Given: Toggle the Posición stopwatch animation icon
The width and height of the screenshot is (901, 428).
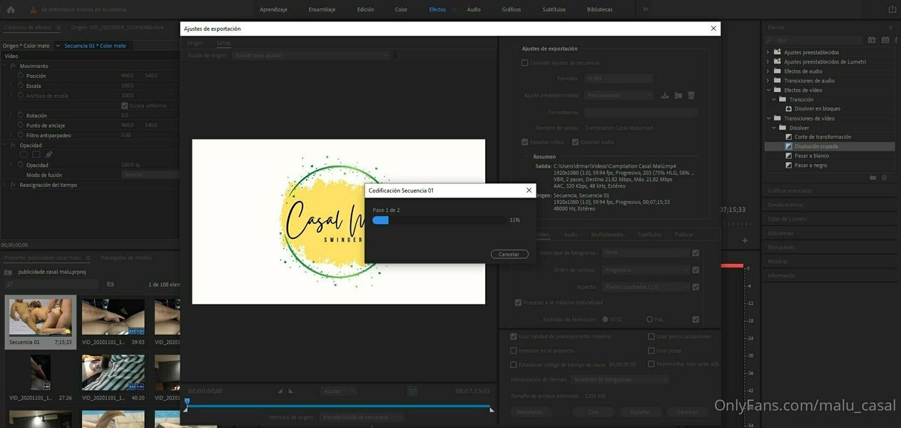Looking at the screenshot, I should click(20, 76).
